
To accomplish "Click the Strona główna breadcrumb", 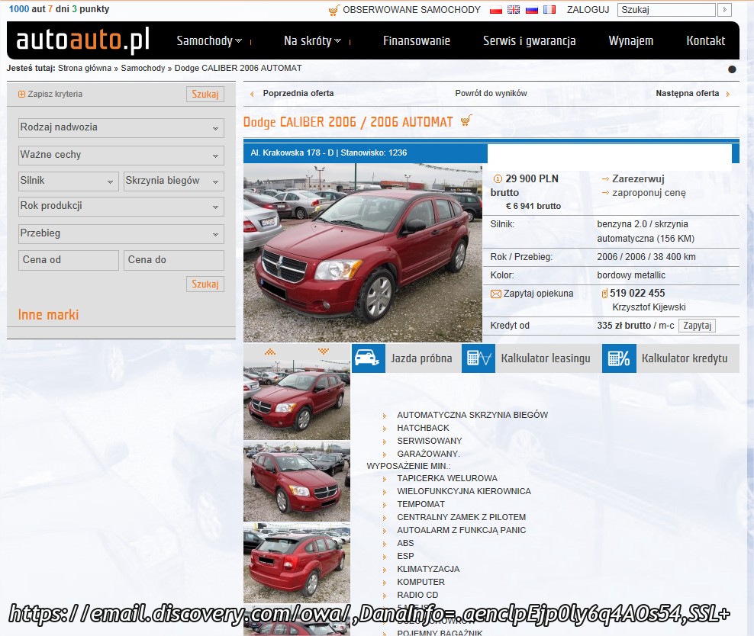I will pos(85,68).
